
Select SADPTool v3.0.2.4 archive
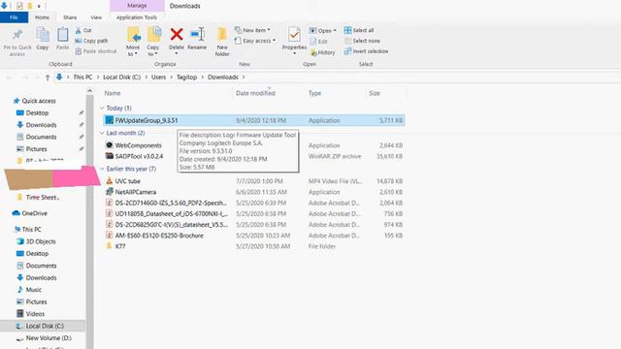click(x=139, y=156)
